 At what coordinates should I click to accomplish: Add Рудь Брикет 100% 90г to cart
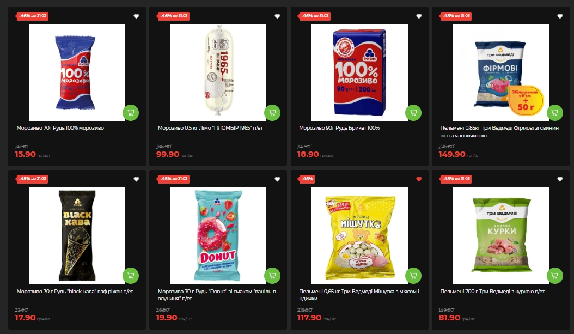(413, 112)
